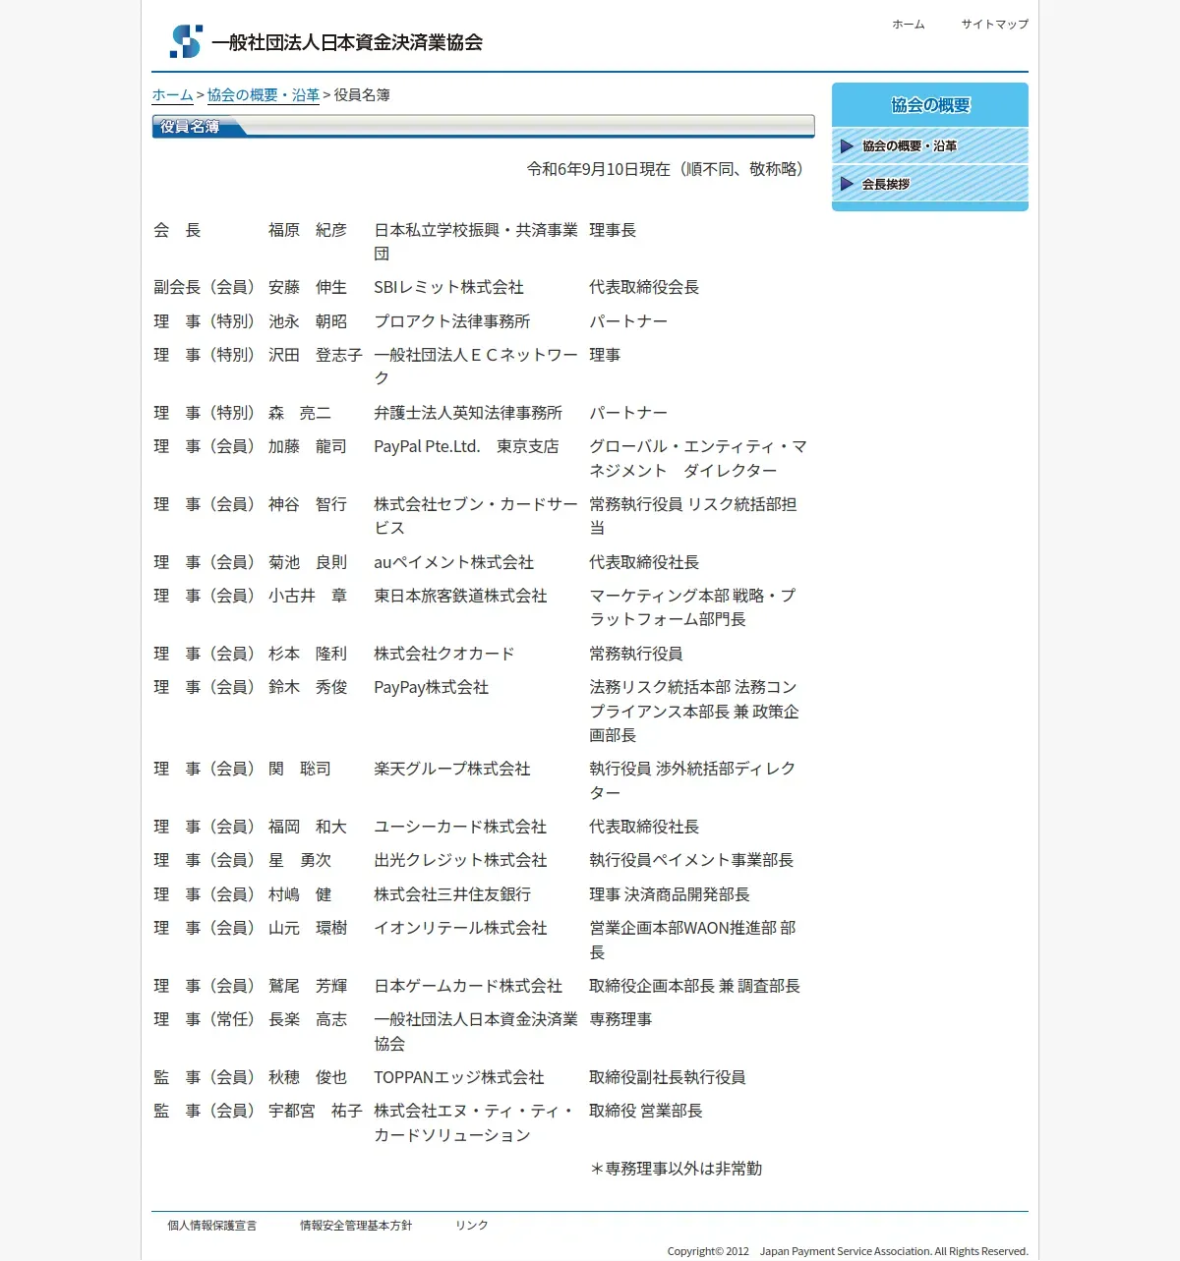Click 日本ゲームカード株式会社 cell
Screen dimensions: 1180x1261
tap(468, 986)
